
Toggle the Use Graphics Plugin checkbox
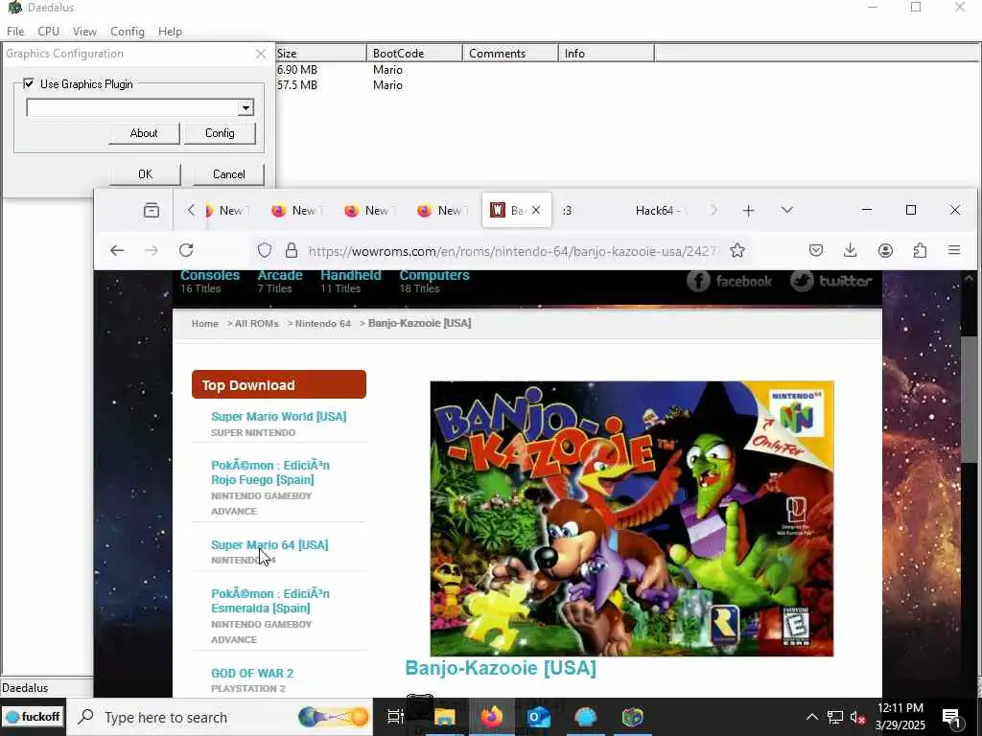tap(28, 83)
